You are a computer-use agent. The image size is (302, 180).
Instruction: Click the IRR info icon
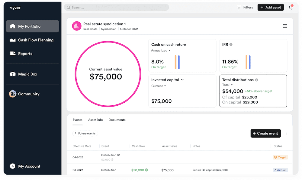point(231,44)
